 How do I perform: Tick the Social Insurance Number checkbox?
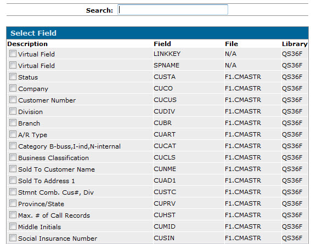13,237
